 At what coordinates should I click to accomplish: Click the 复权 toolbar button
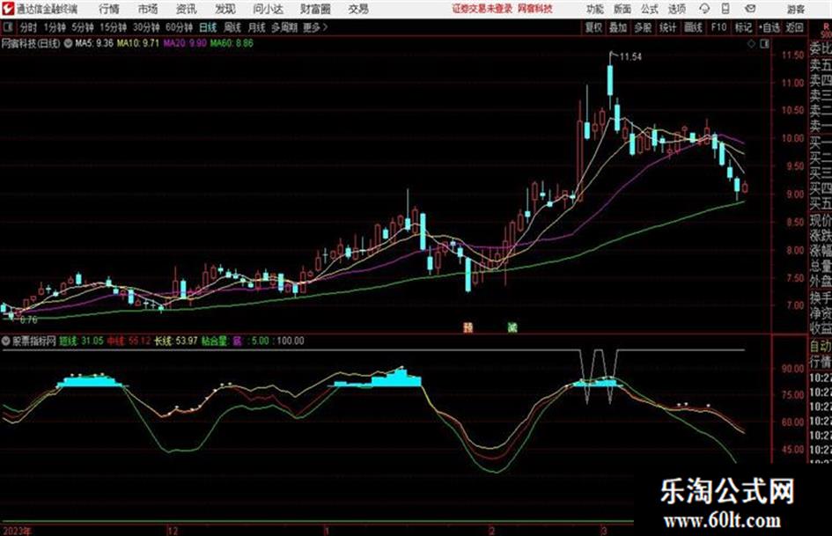click(593, 27)
